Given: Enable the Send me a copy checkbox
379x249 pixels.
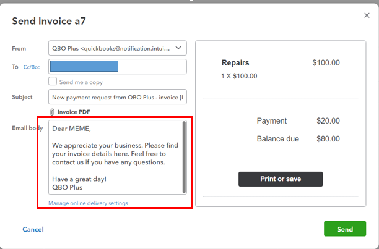Looking at the screenshot, I should click(x=53, y=82).
